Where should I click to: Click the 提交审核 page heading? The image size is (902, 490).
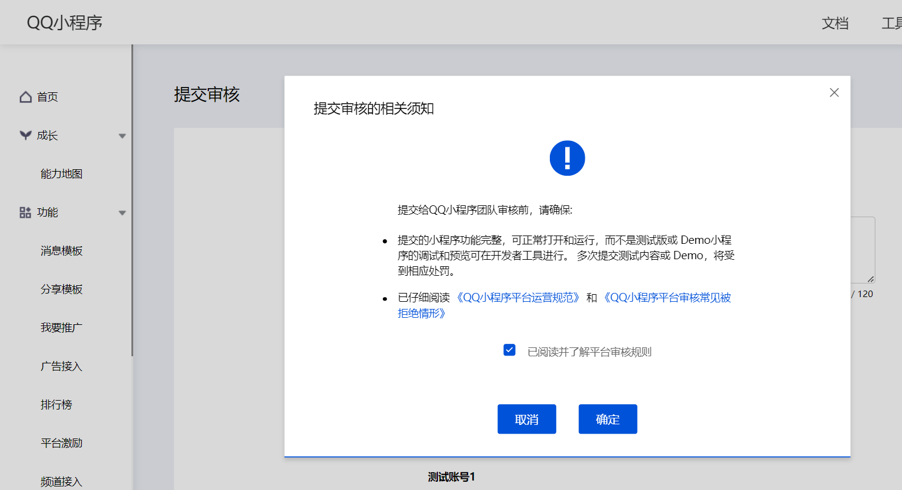207,94
